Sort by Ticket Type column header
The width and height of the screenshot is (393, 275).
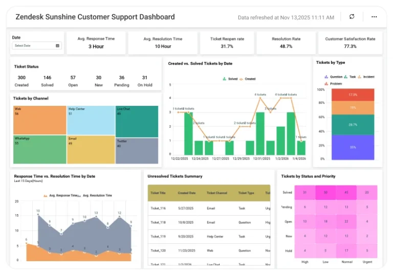tap(246, 193)
